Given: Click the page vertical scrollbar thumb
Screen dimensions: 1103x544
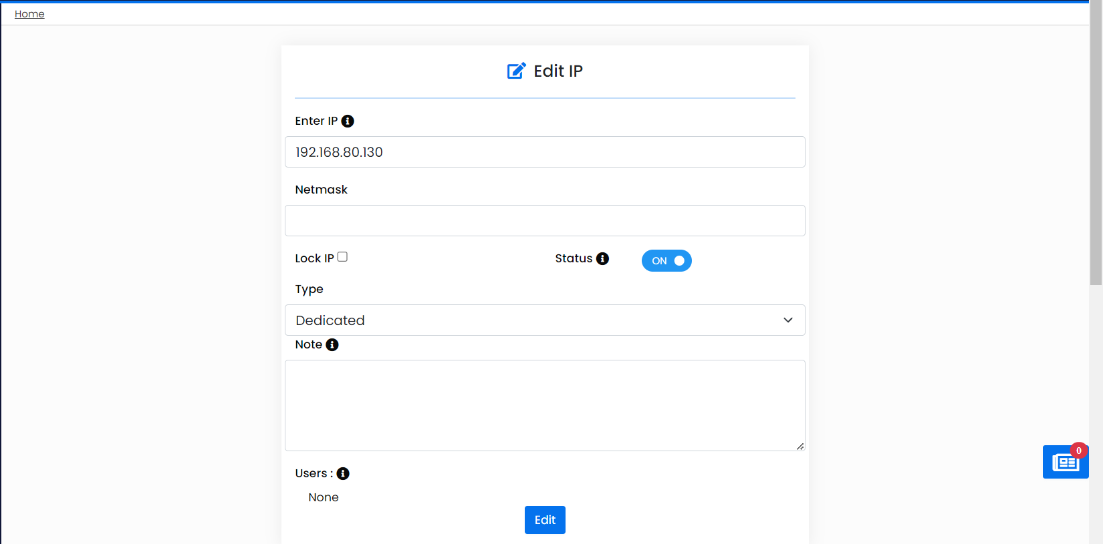Looking at the screenshot, I should click(1096, 144).
